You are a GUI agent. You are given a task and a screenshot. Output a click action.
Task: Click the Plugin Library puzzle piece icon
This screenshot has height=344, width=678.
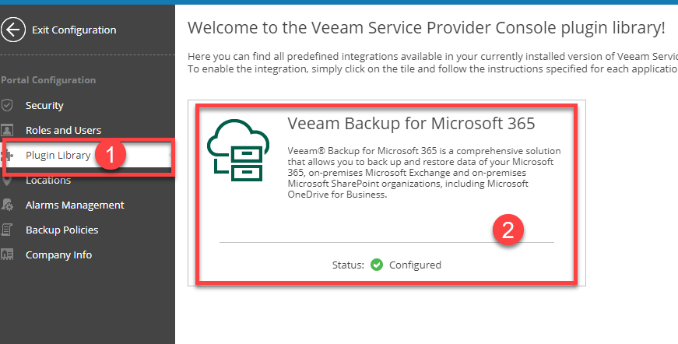[x=7, y=156]
